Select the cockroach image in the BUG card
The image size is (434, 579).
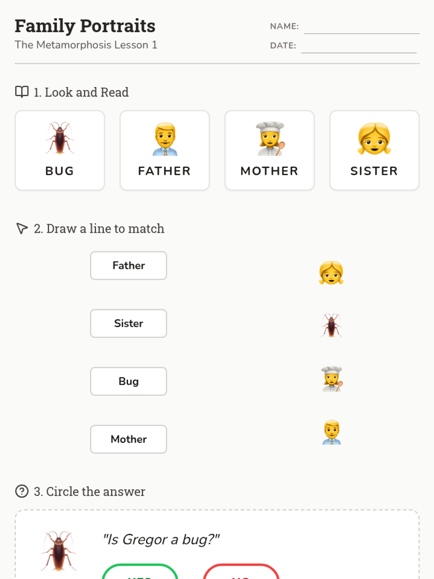pyautogui.click(x=60, y=139)
